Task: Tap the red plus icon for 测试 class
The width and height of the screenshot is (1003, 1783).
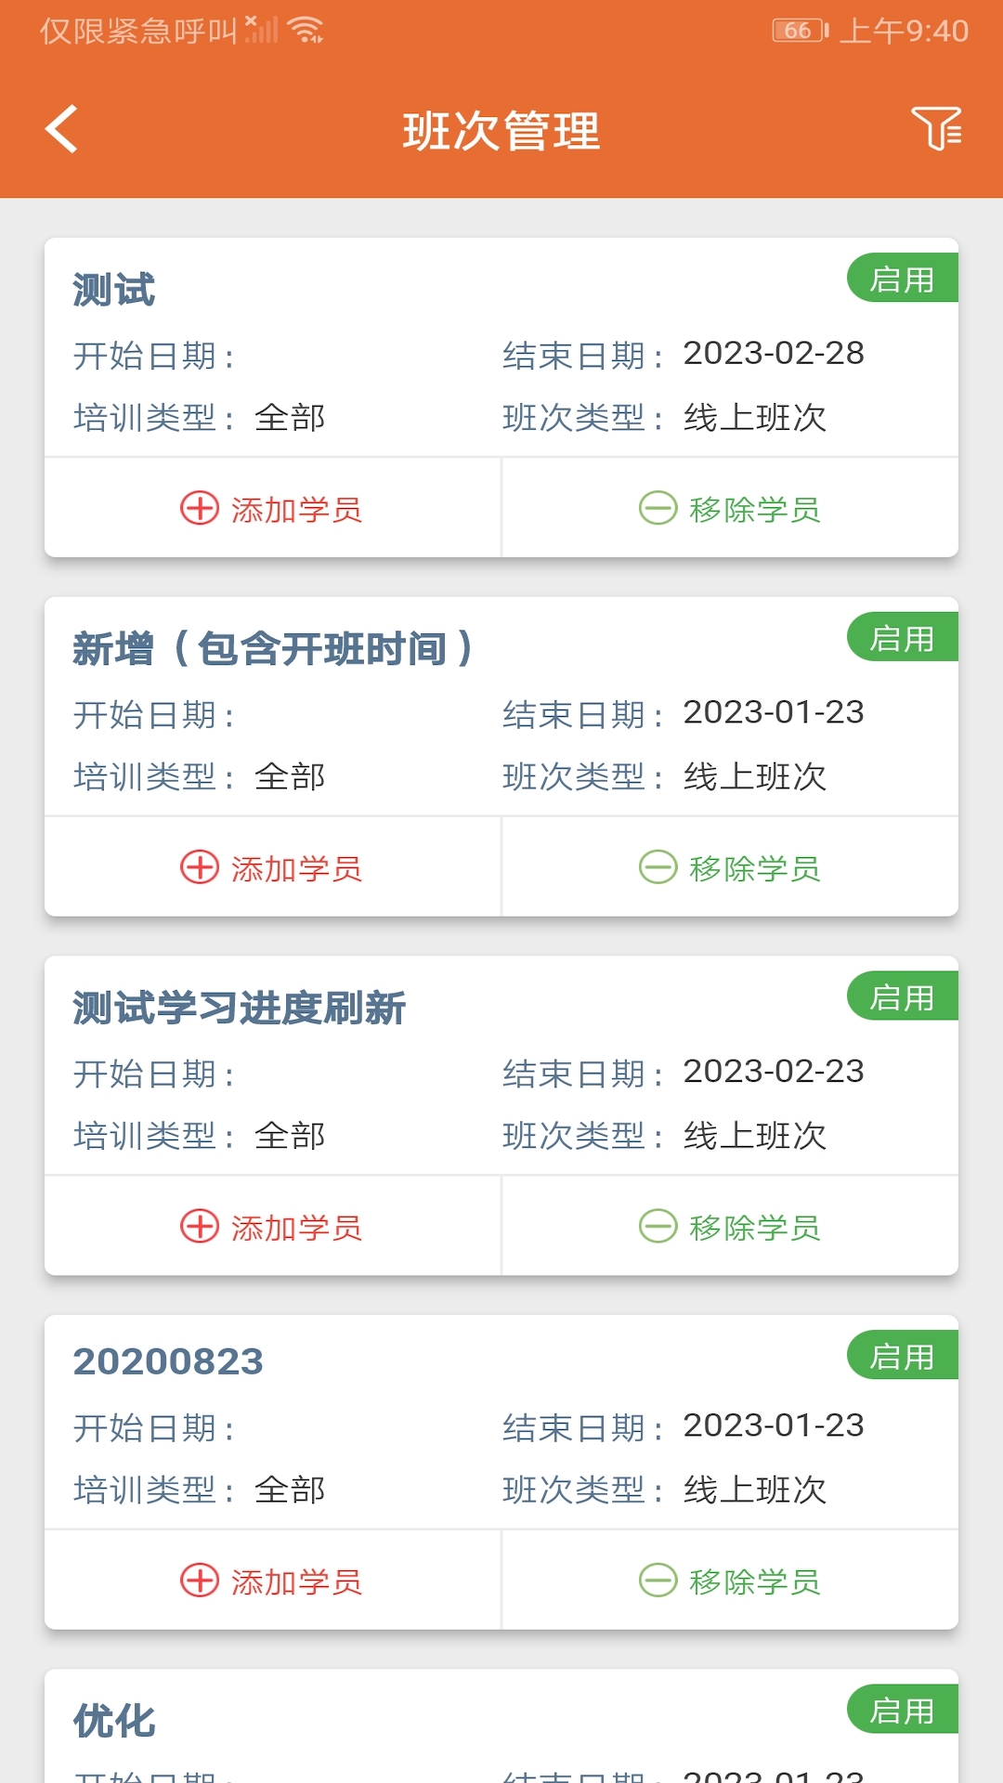Action: coord(199,508)
